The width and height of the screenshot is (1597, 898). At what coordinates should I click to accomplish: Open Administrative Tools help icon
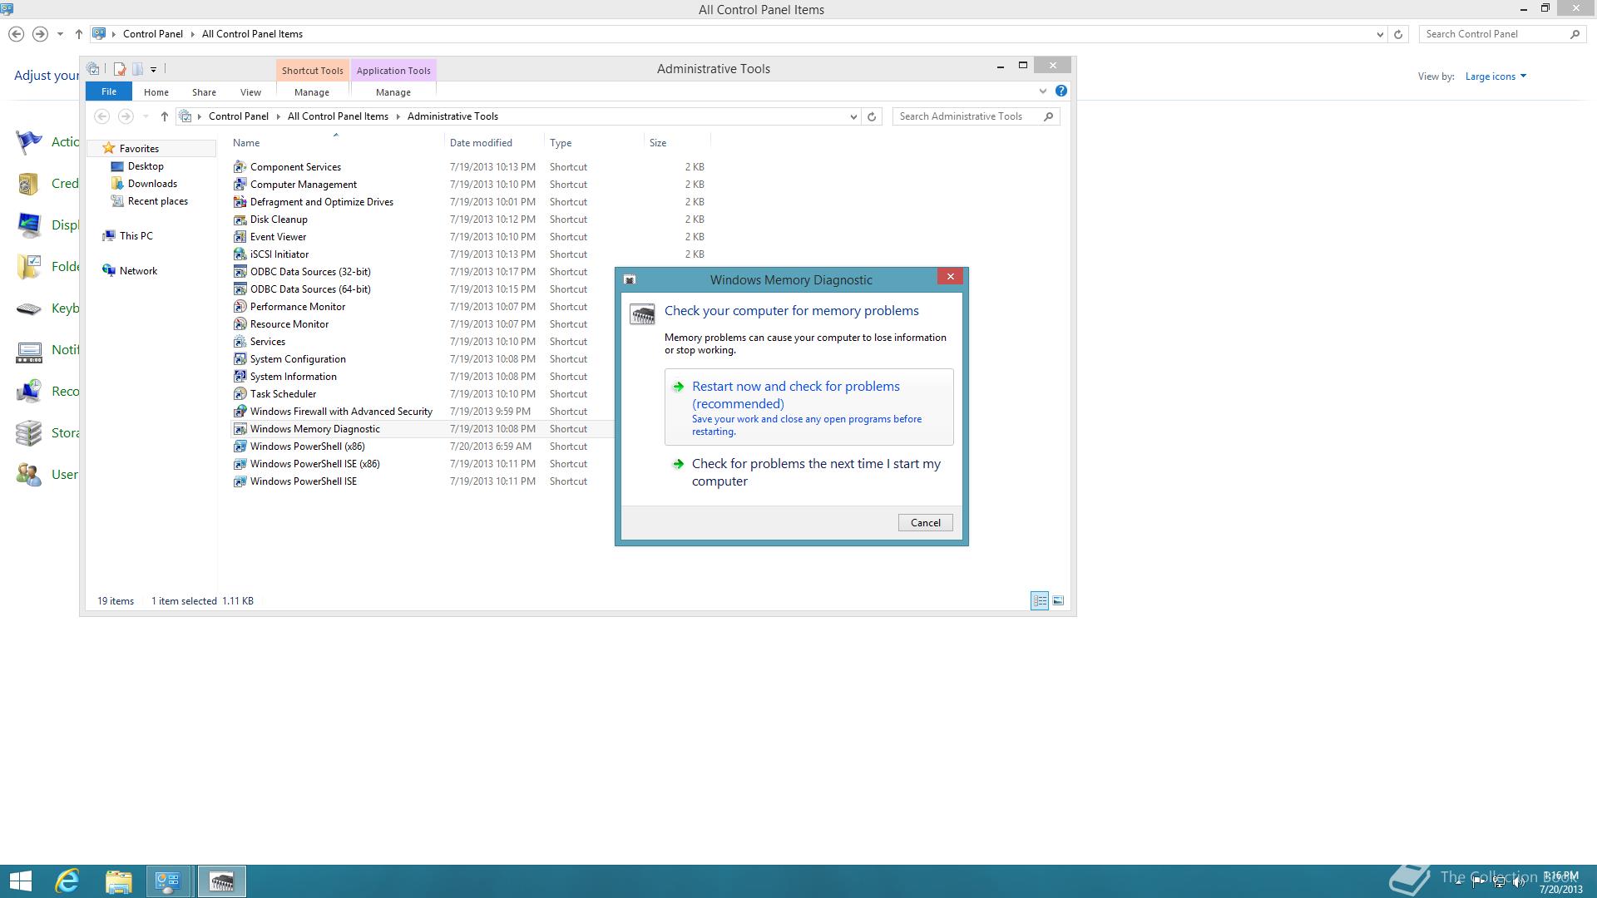pyautogui.click(x=1061, y=91)
